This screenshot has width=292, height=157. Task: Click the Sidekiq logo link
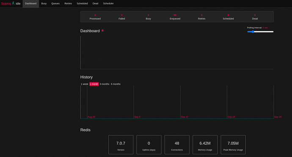pyautogui.click(x=6, y=3)
